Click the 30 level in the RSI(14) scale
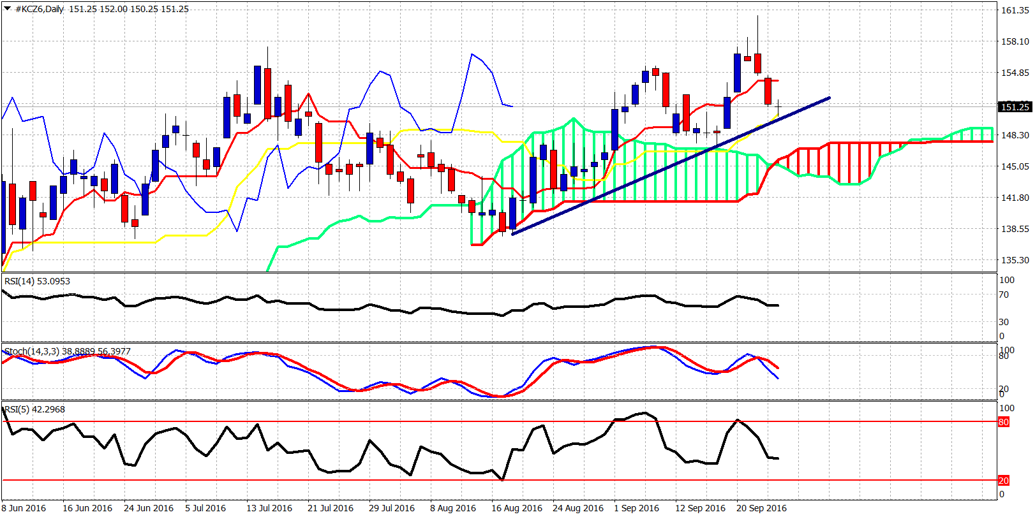Viewport: 1035px width, 517px height. (1004, 322)
